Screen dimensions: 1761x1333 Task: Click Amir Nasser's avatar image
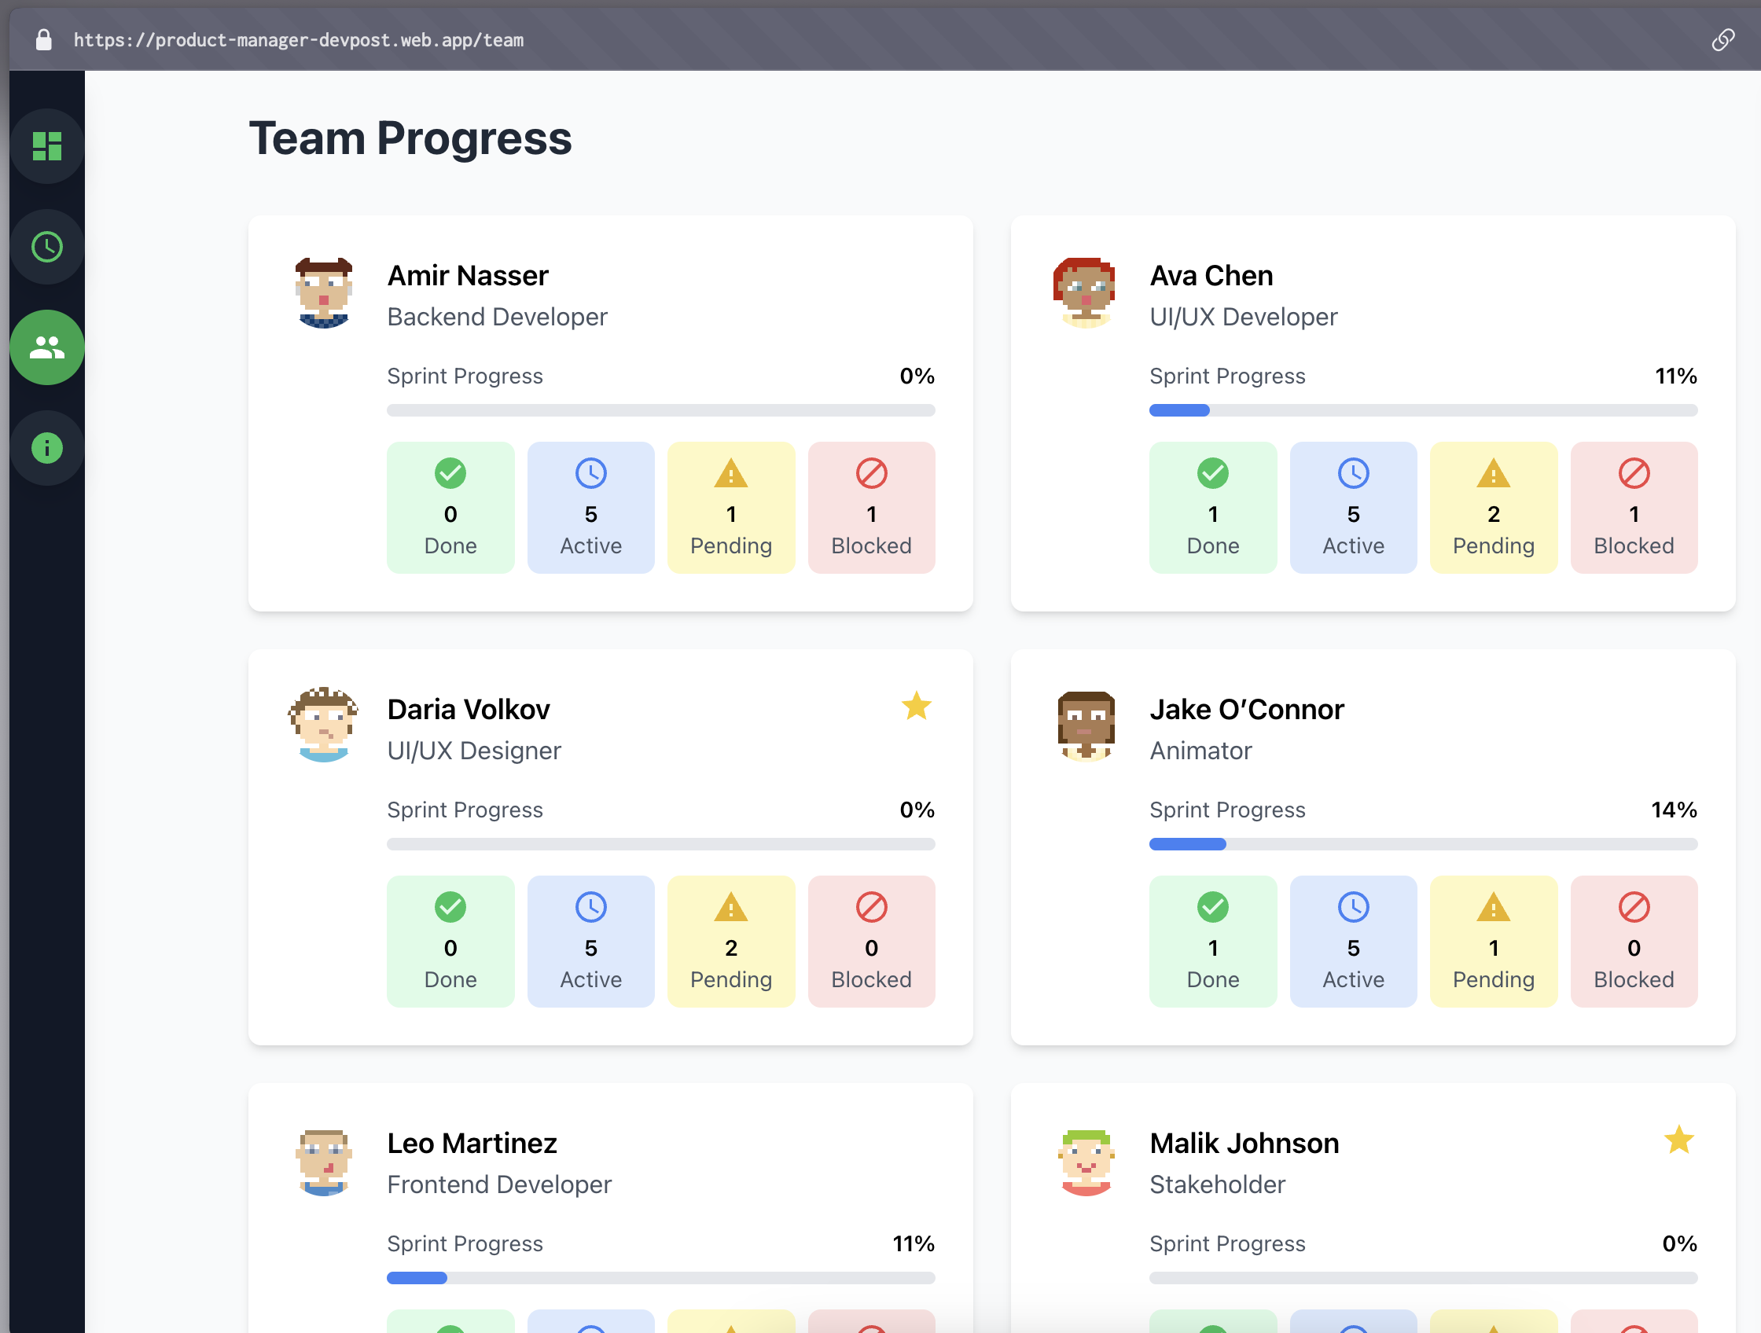tap(323, 293)
